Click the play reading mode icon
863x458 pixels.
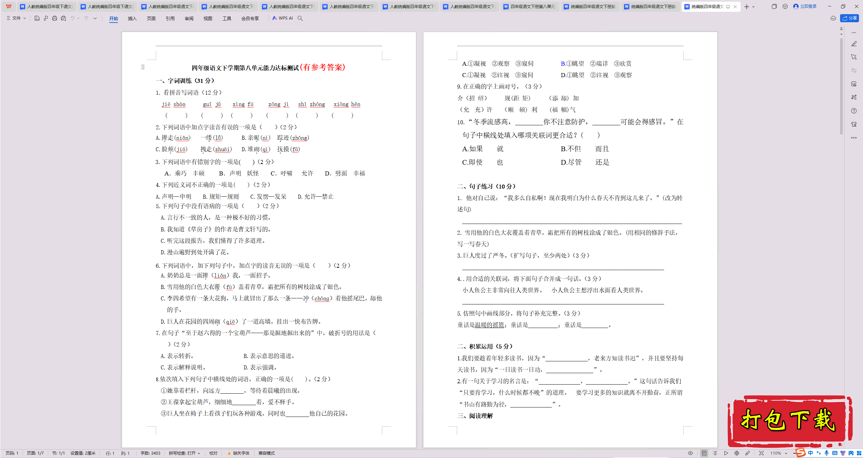click(x=726, y=453)
